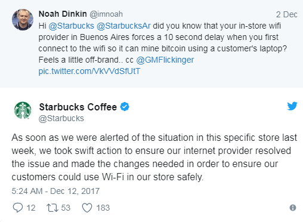Click the Twitter bird logo icon
Viewport: 303px width, 222px height.
[x=292, y=106]
